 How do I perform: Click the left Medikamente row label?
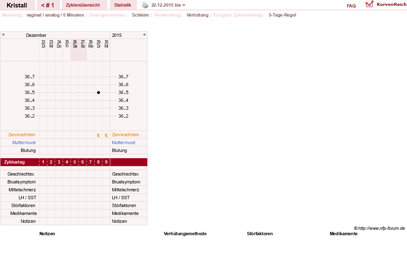coord(24,213)
